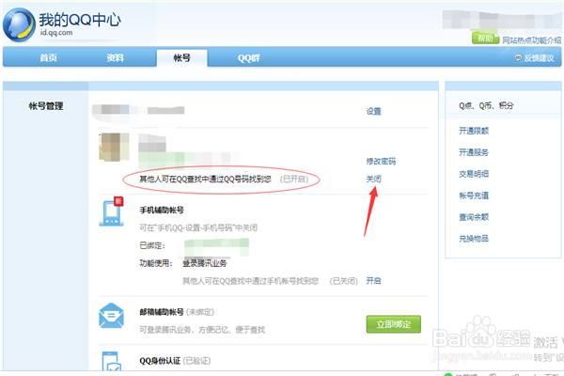Click the id.qq.com text under the title
The image size is (564, 376).
(x=56, y=33)
